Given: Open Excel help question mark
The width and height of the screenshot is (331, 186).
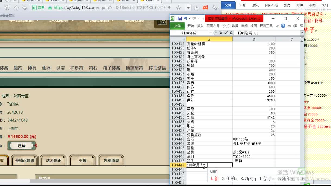Looking at the screenshot, I should [x=283, y=26].
